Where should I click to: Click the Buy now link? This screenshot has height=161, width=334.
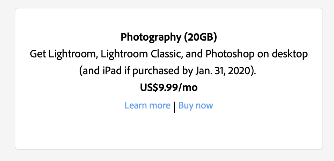point(196,105)
